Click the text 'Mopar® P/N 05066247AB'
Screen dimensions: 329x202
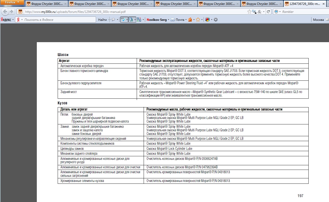click(201, 159)
